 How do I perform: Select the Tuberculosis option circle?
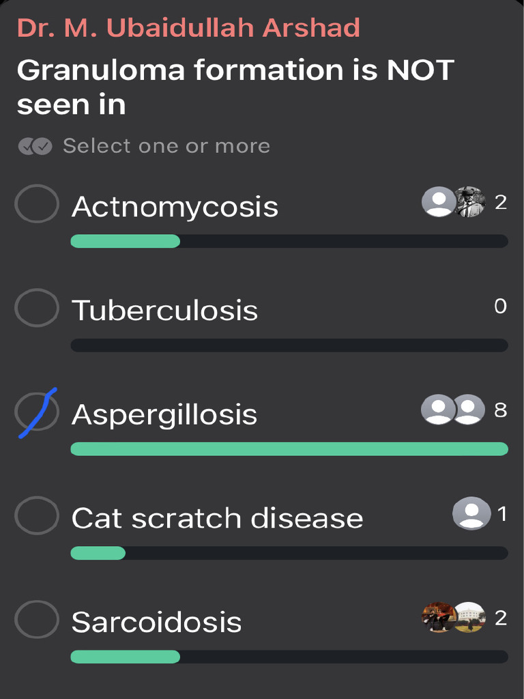[37, 308]
